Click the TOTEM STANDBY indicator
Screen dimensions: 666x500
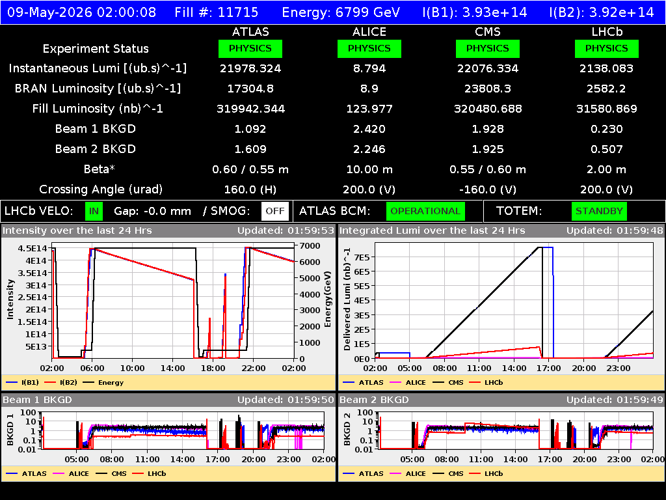coord(599,212)
